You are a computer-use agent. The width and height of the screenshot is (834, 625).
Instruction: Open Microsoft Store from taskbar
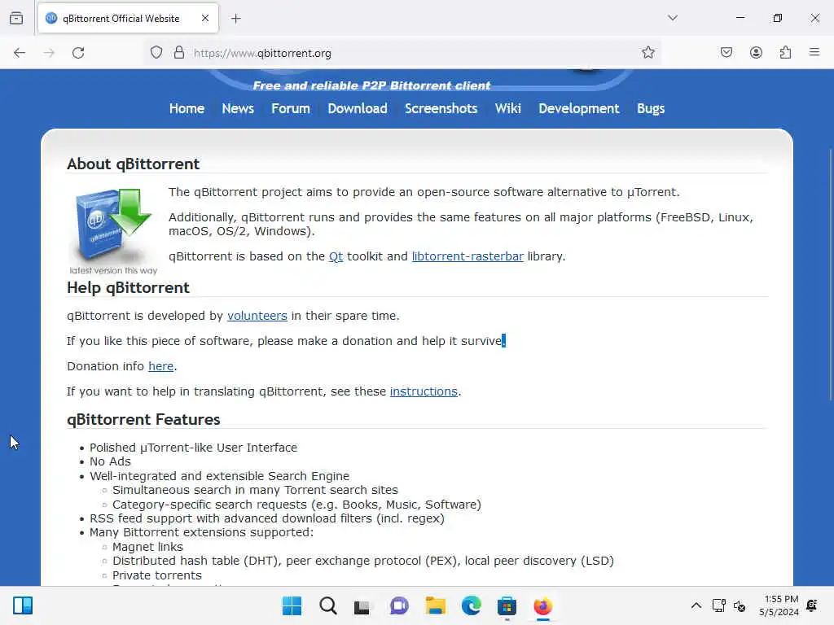pos(507,605)
